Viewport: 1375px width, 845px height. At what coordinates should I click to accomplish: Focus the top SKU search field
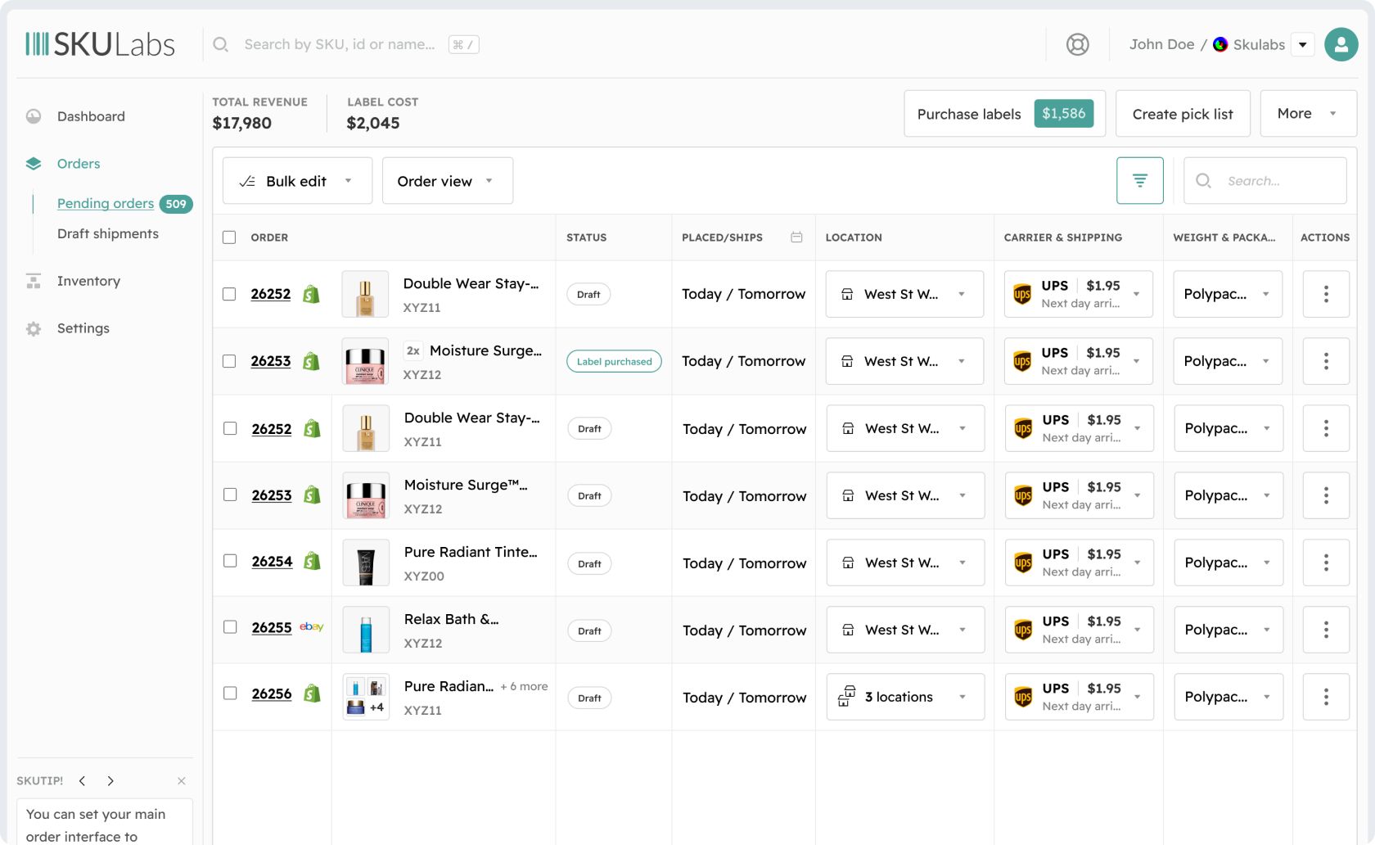pyautogui.click(x=340, y=44)
